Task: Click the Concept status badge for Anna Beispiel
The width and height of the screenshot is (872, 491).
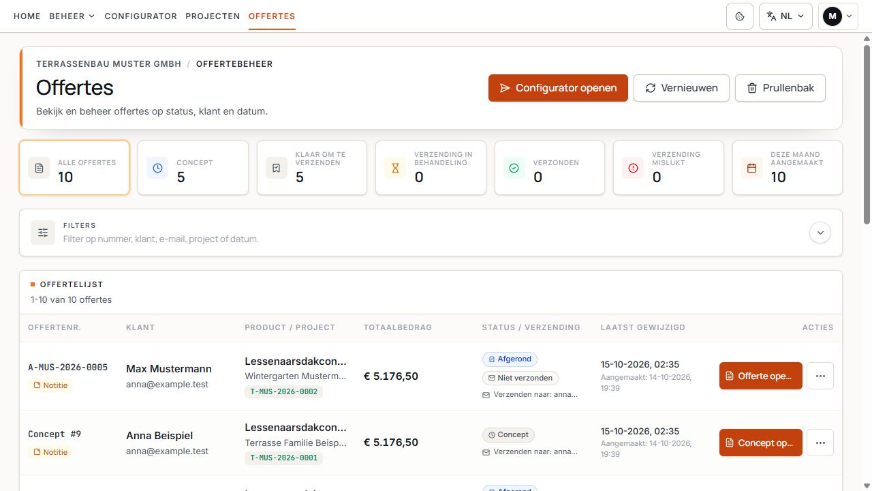Action: [508, 434]
